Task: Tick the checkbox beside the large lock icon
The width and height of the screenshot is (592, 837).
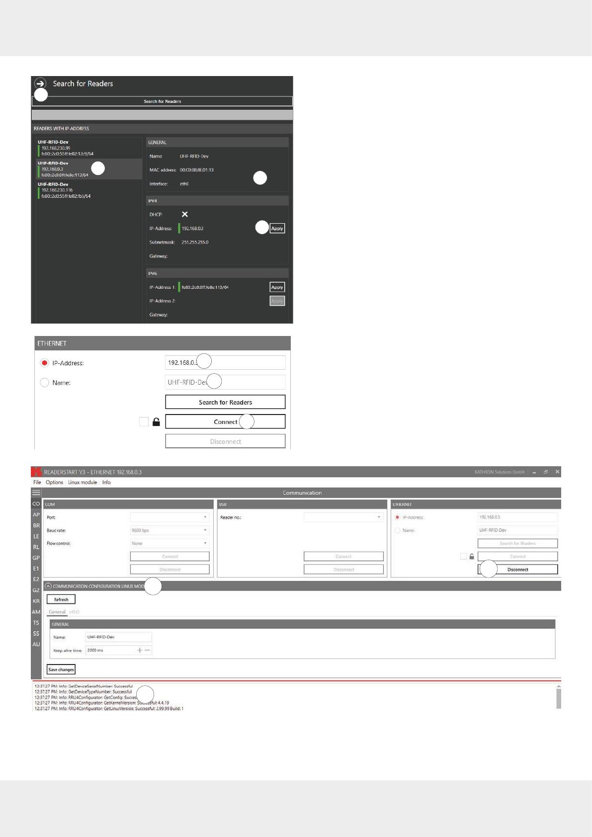Action: pos(144,421)
